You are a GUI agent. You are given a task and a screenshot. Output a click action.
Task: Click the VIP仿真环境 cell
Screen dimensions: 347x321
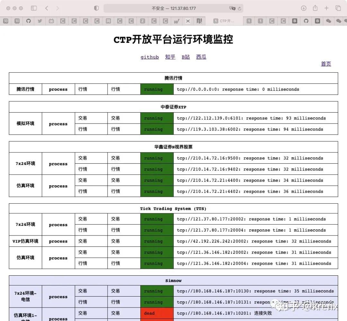(x=25, y=241)
